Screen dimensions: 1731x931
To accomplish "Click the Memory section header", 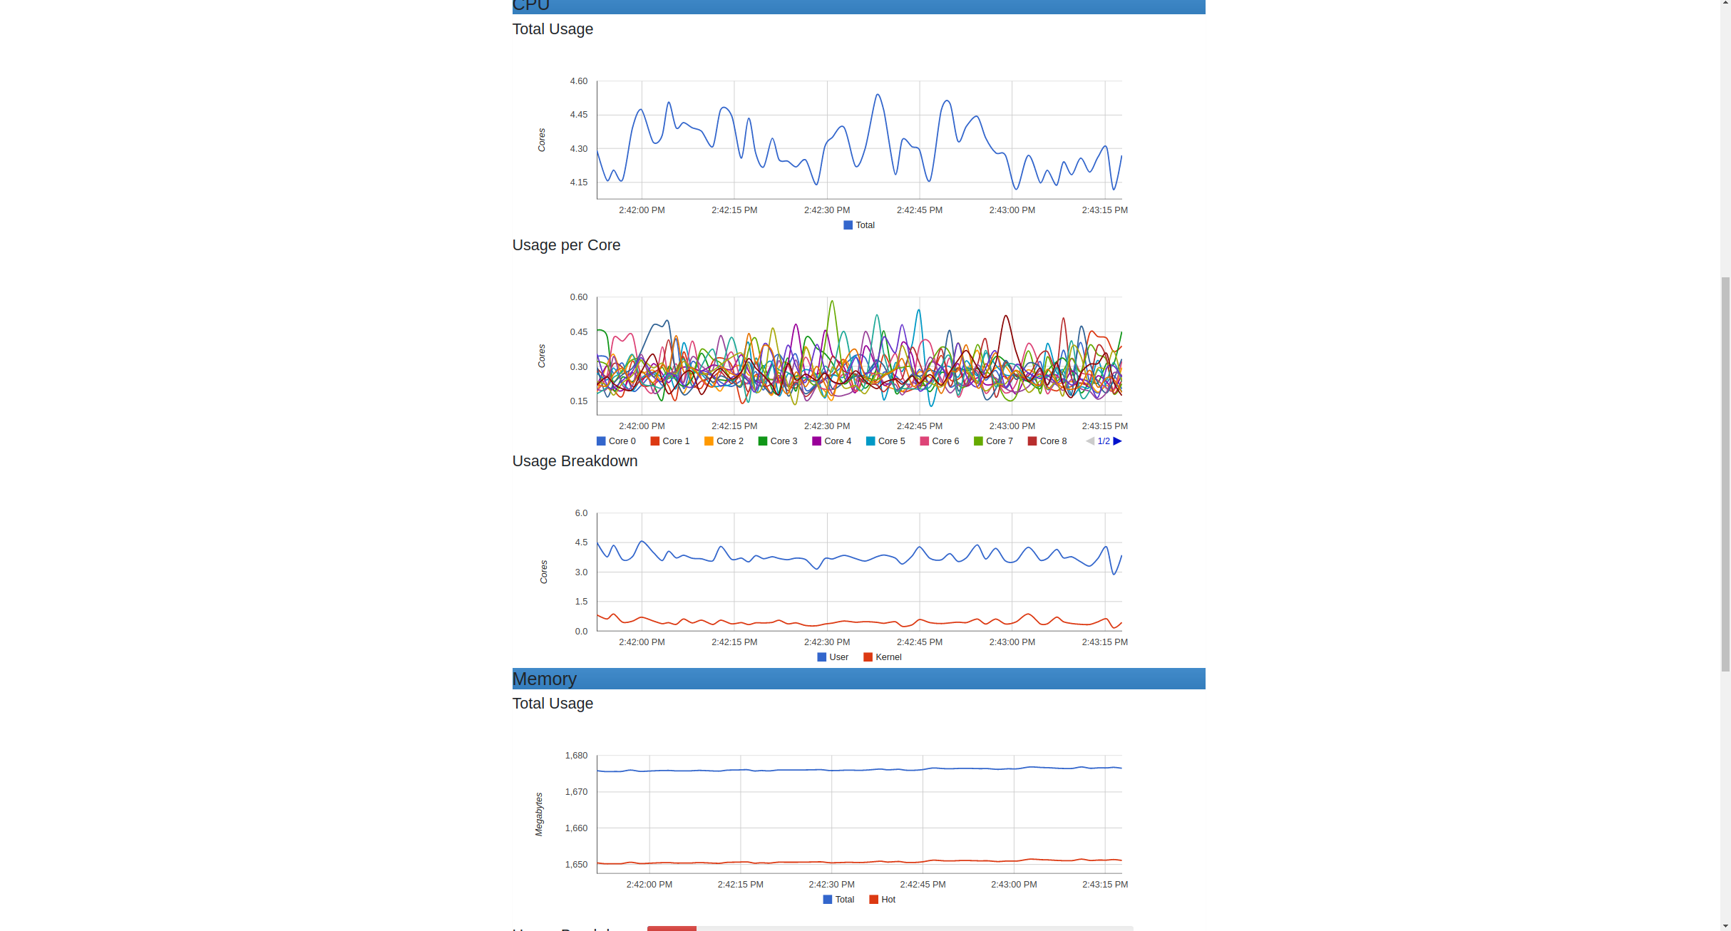I will 858,679.
